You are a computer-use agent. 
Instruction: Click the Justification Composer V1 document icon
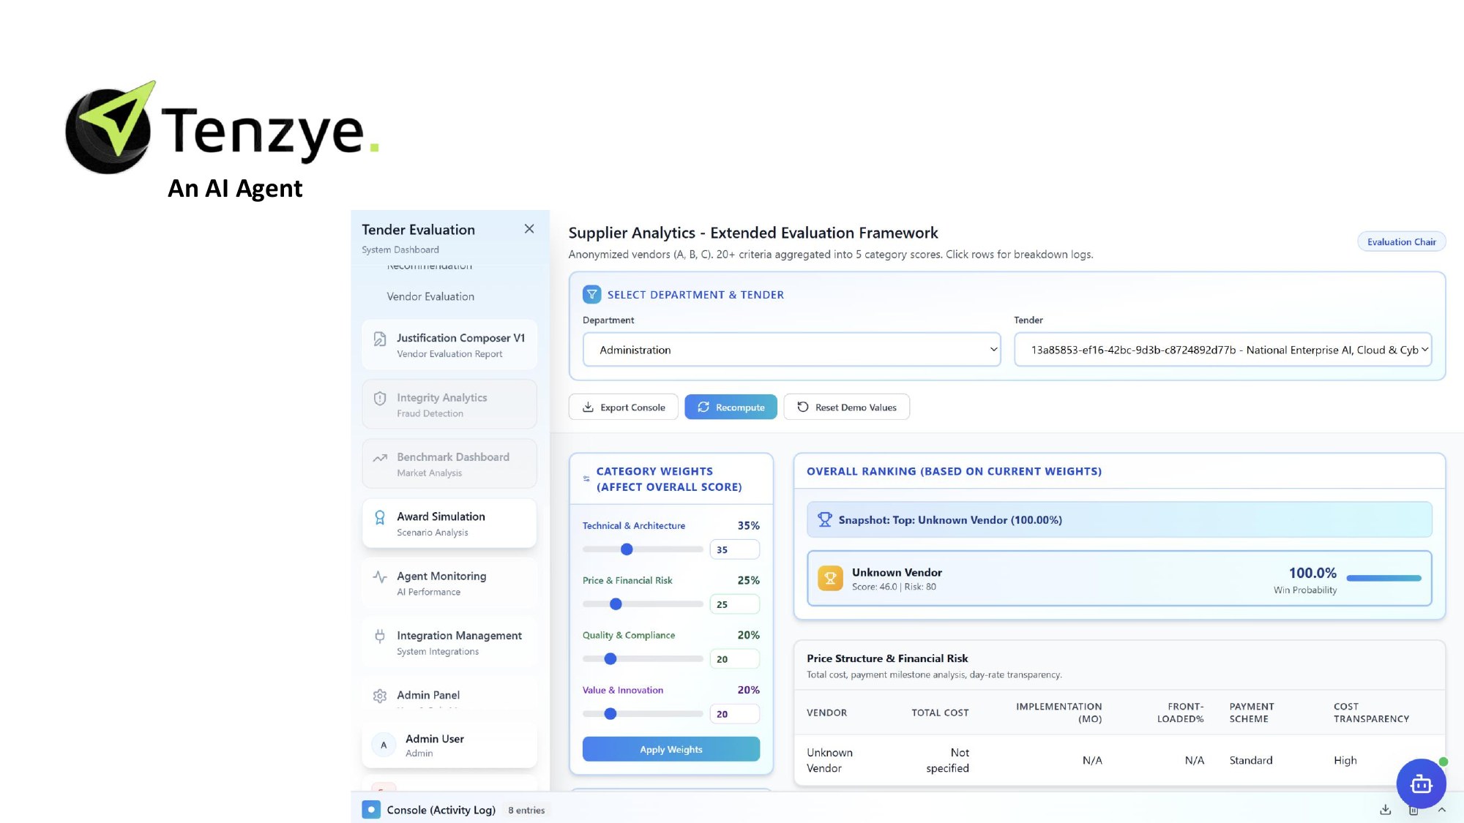(x=380, y=339)
